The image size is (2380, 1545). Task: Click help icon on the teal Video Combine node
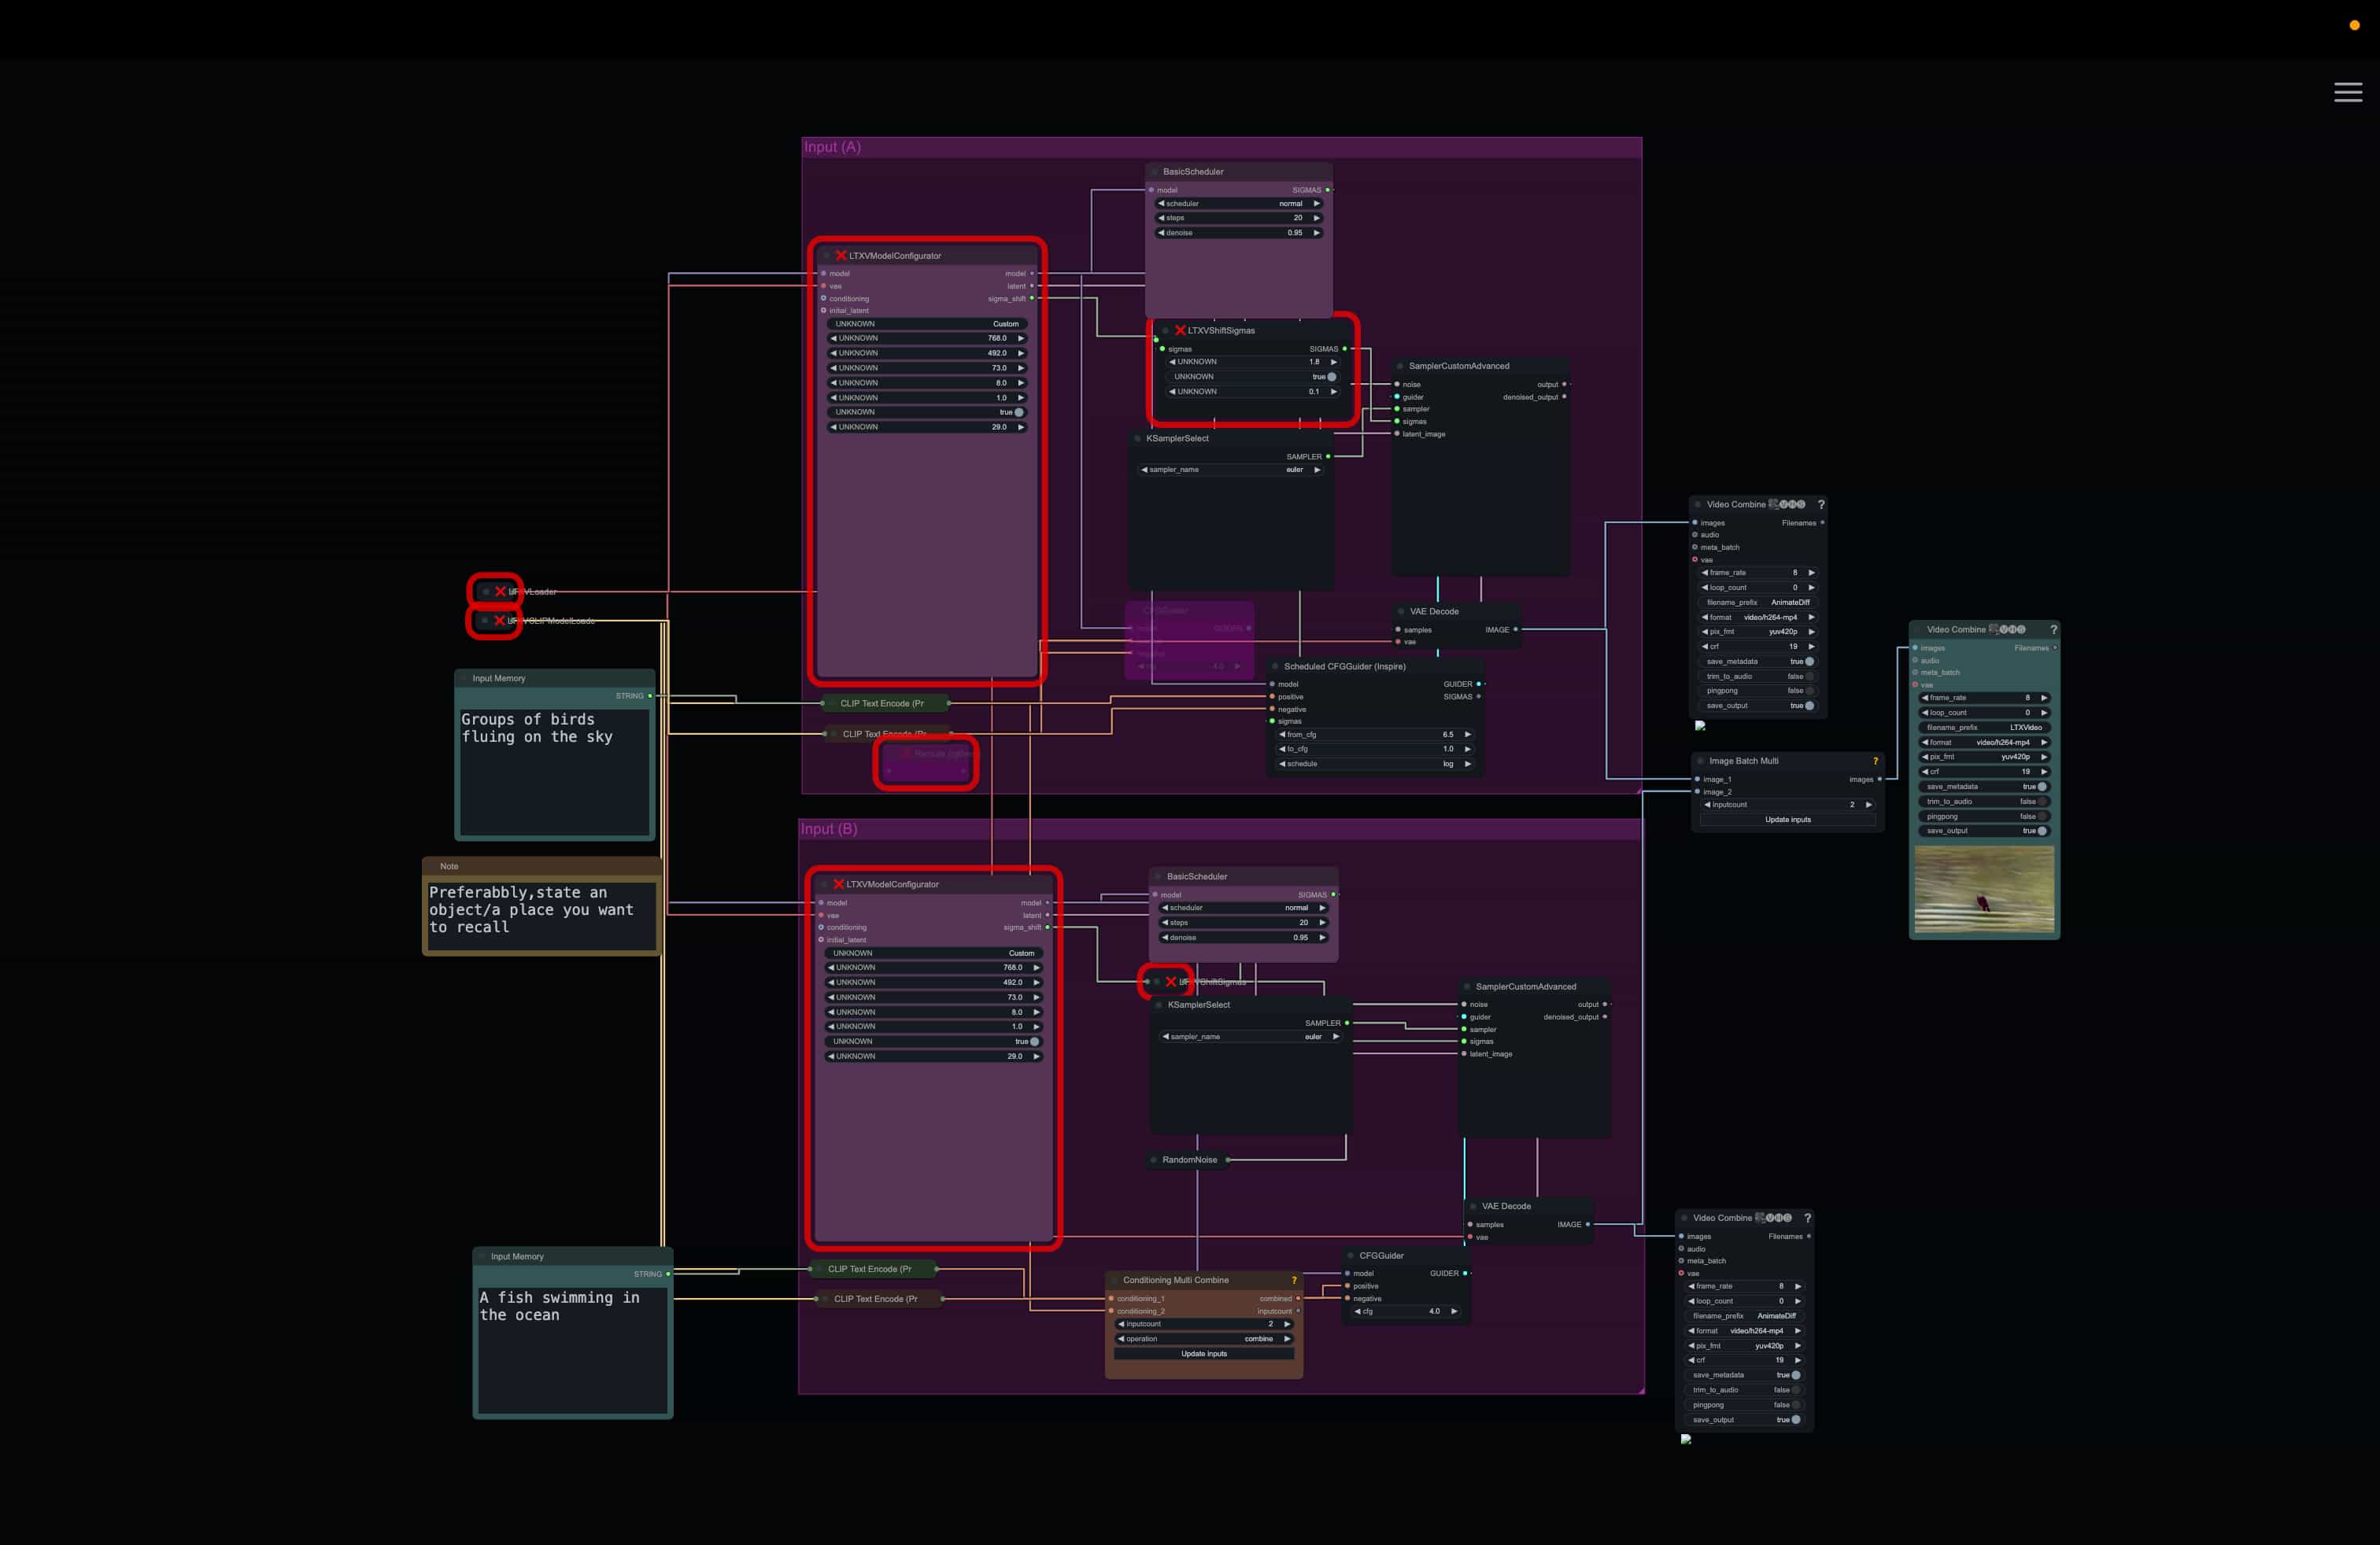[x=2054, y=629]
